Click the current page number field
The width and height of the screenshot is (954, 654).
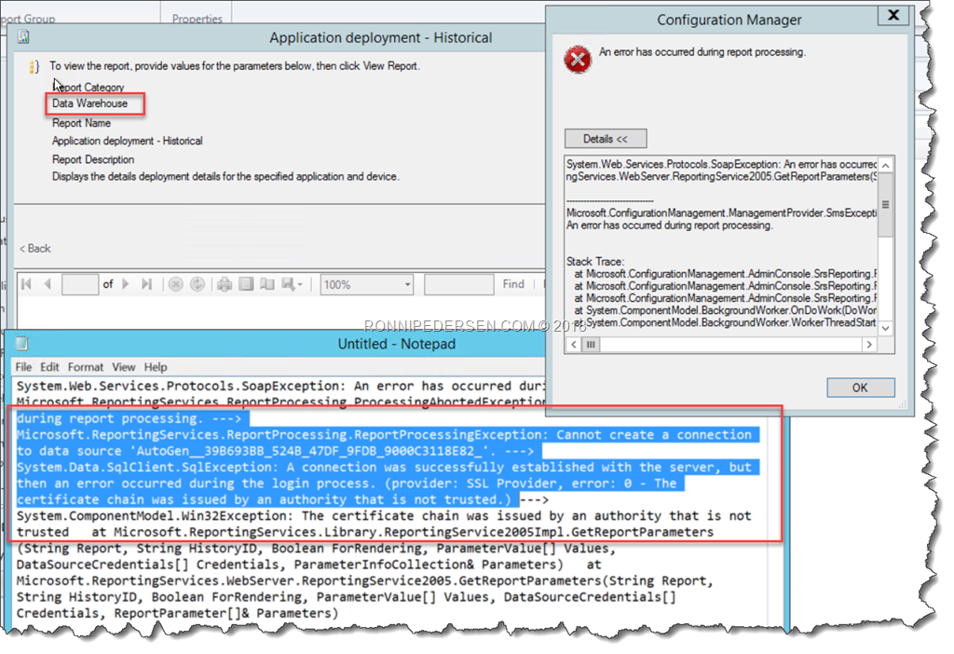80,285
